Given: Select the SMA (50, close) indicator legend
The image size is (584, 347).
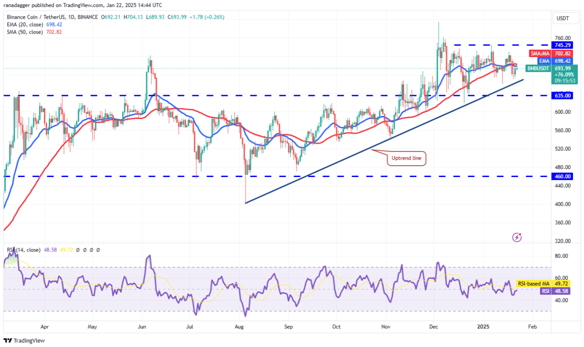Looking at the screenshot, I should click(x=24, y=32).
